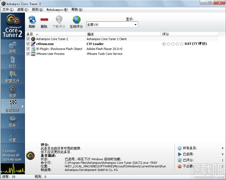The image size is (226, 180).
Task: Select IE-PlugIn: Shockwave Flash Object entry
Action: (59, 49)
